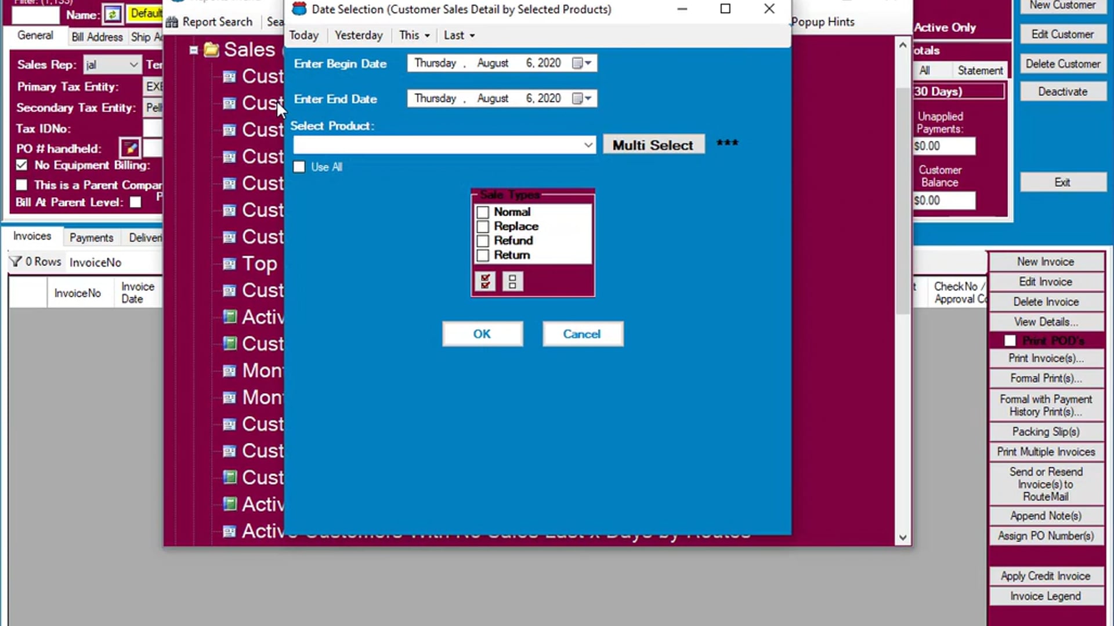Open the Select Product dropdown

click(588, 145)
